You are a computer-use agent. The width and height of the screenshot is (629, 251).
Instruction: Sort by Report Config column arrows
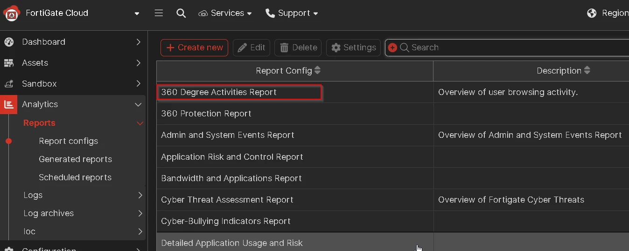[x=317, y=70]
